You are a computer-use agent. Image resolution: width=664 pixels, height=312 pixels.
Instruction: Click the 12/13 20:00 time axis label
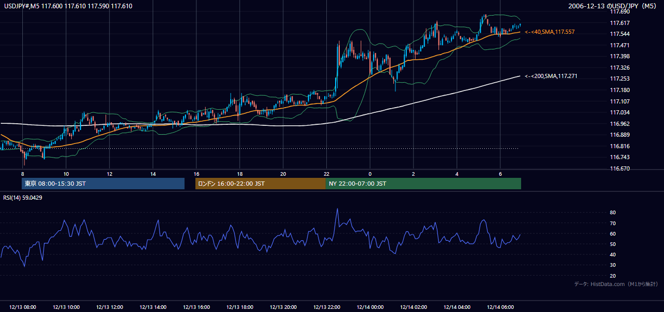[283, 307]
